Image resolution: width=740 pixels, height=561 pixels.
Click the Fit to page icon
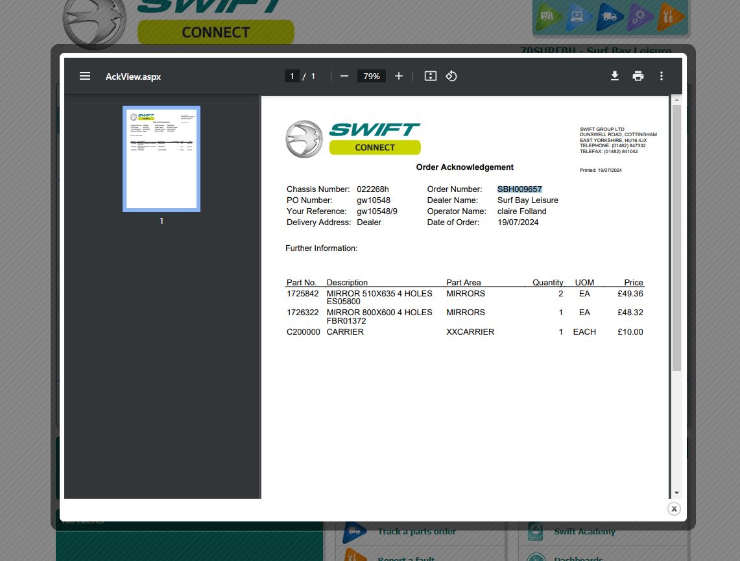(430, 76)
